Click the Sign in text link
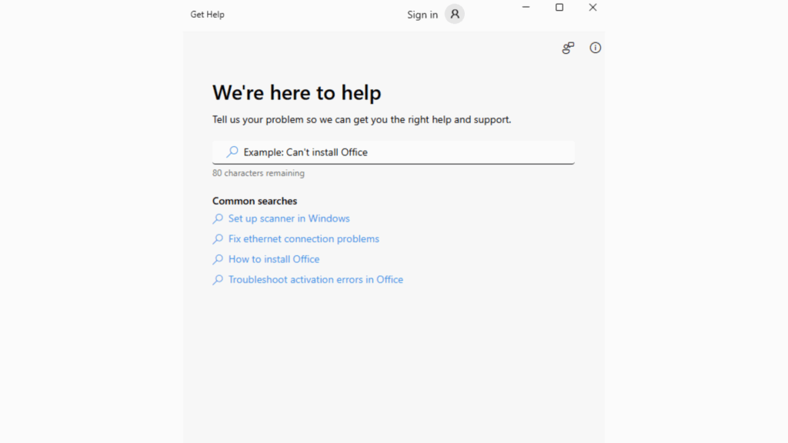The height and width of the screenshot is (443, 788). point(422,15)
